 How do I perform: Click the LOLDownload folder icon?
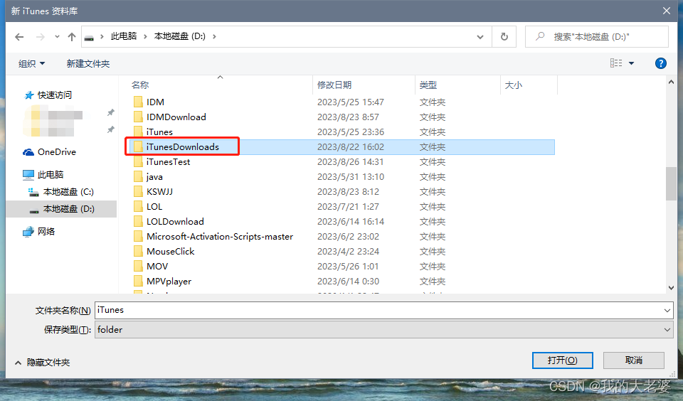click(138, 221)
